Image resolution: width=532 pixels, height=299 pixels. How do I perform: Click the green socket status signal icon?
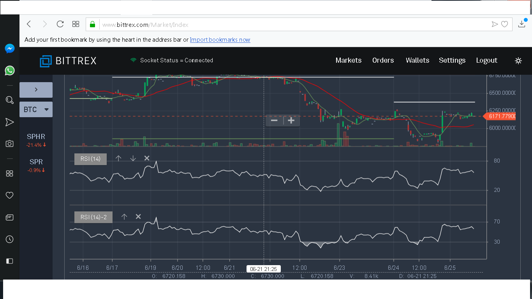point(133,60)
